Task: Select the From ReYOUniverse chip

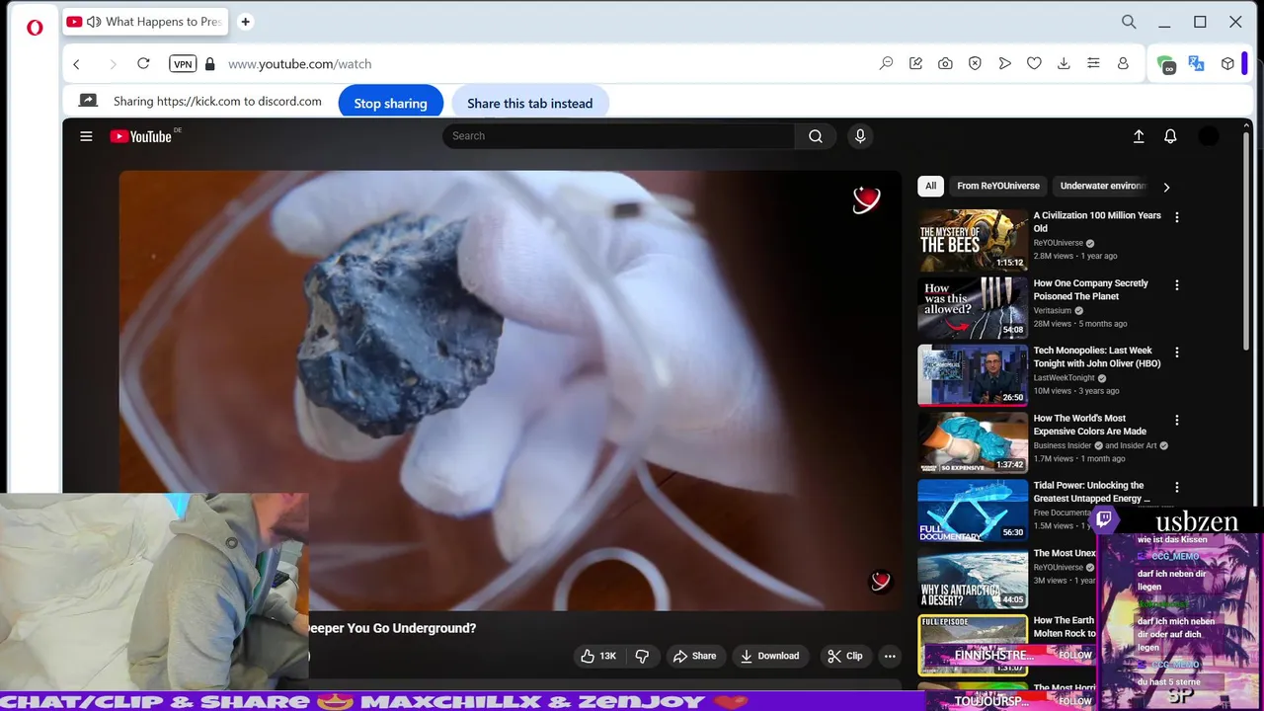Action: point(998,186)
